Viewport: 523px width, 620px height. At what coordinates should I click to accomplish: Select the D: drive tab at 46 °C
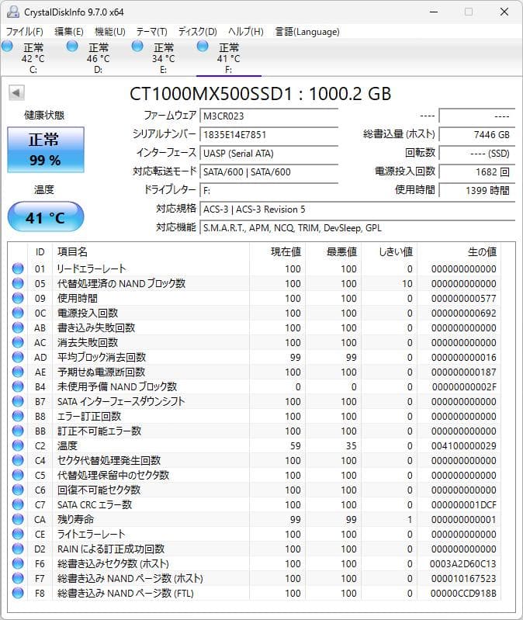click(98, 57)
